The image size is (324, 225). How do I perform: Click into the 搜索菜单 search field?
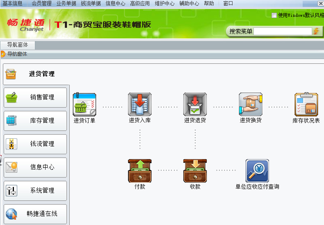click(283, 32)
